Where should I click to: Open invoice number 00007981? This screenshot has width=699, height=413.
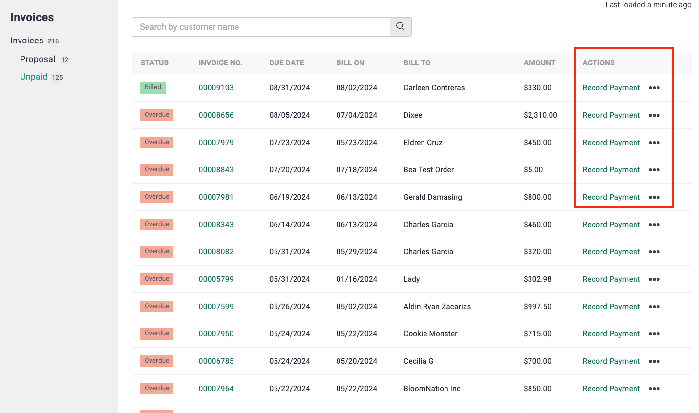click(x=216, y=197)
